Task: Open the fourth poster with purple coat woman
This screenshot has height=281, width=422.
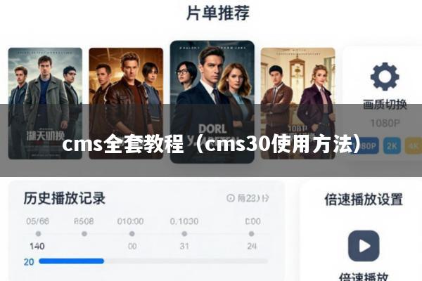Action: 298,103
